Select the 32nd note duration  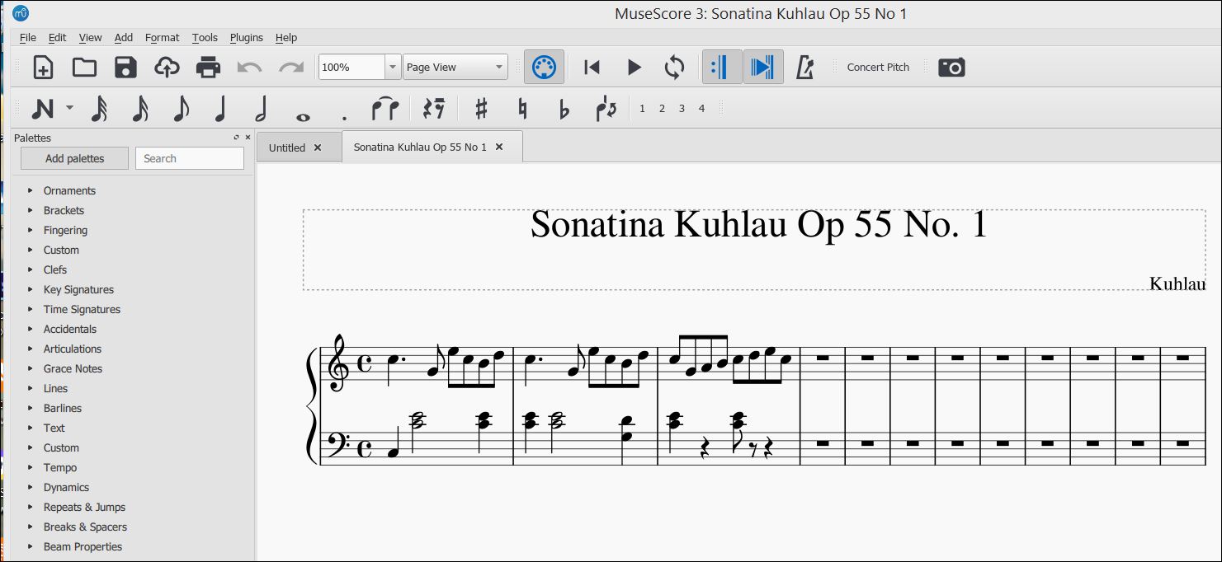(x=99, y=109)
